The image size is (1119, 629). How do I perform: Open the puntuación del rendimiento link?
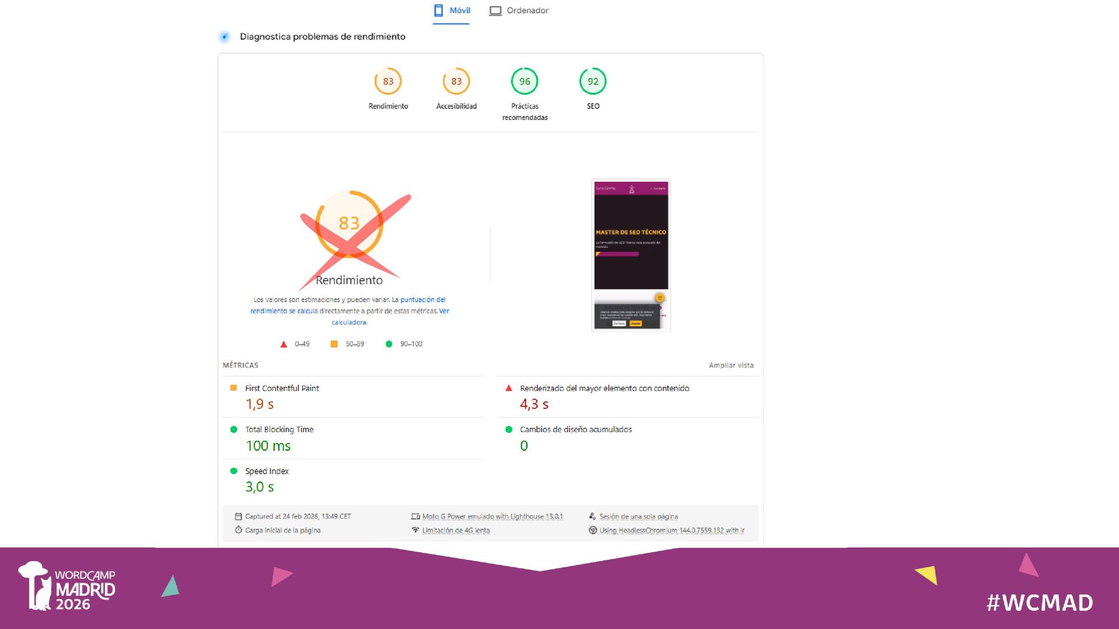pyautogui.click(x=349, y=305)
